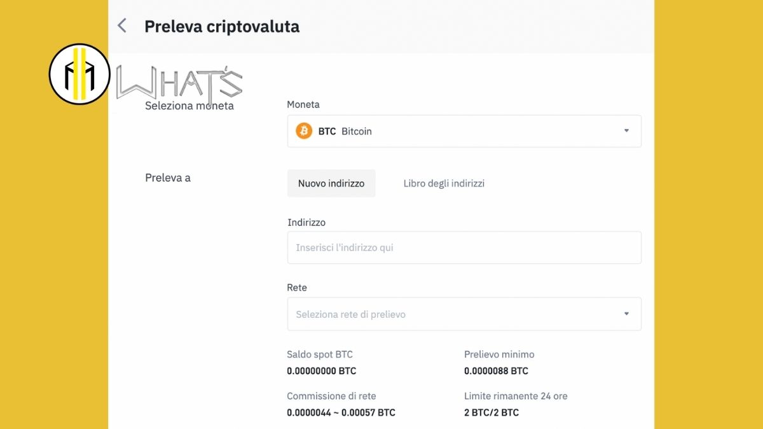763x429 pixels.
Task: Click inside the Indirizzo input field
Action: pyautogui.click(x=464, y=247)
